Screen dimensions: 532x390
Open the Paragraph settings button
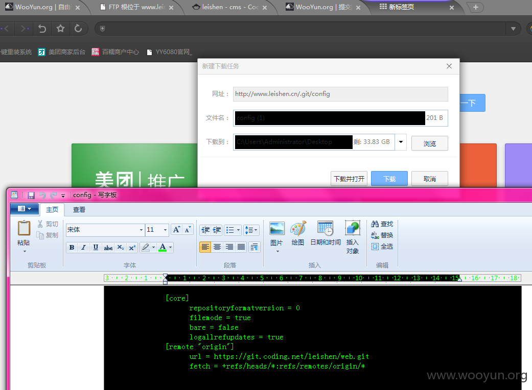[254, 247]
